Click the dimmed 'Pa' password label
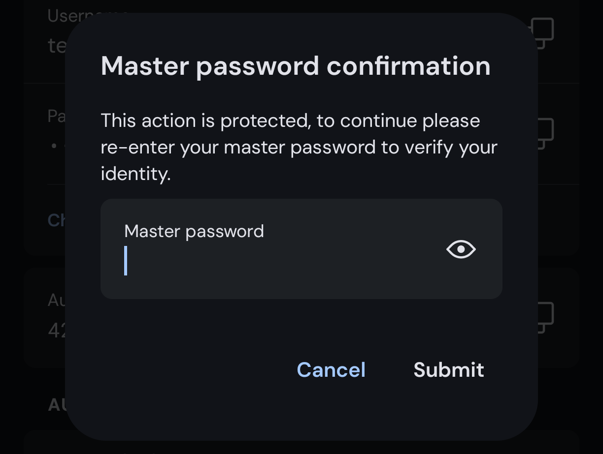 click(x=56, y=116)
